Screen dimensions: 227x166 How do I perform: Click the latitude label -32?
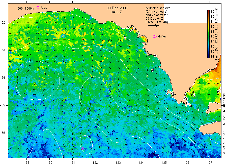coord(3,23)
